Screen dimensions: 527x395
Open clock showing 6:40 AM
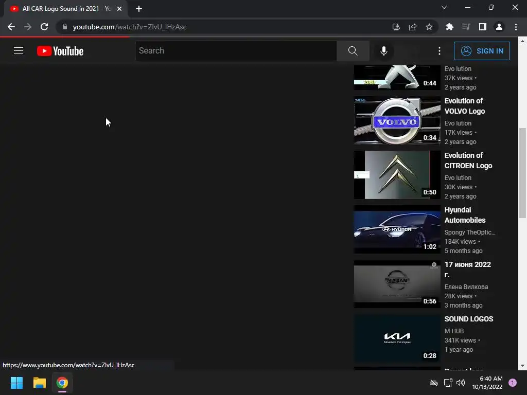[x=487, y=383]
